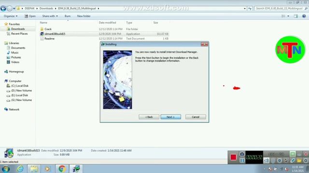
Task: Toggle cursor capture in the recorder toolbar
Action: (x=286, y=161)
